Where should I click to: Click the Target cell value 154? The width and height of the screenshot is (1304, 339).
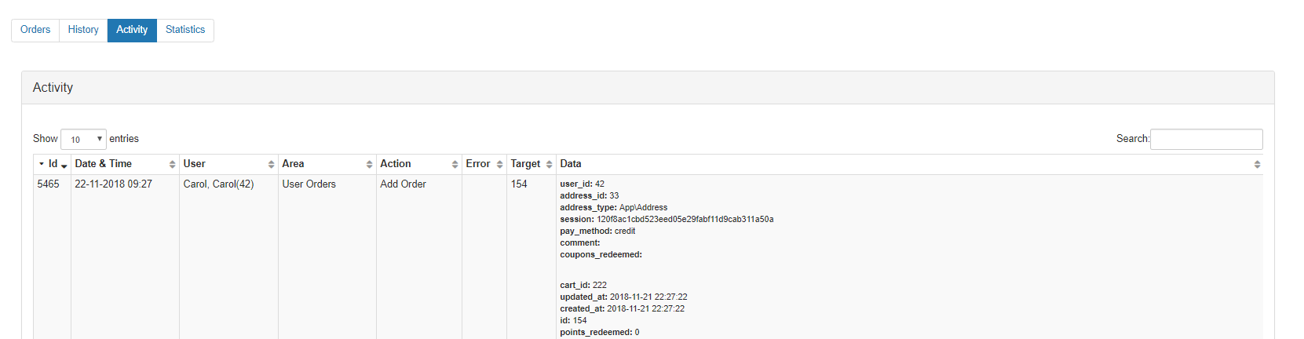tap(519, 184)
